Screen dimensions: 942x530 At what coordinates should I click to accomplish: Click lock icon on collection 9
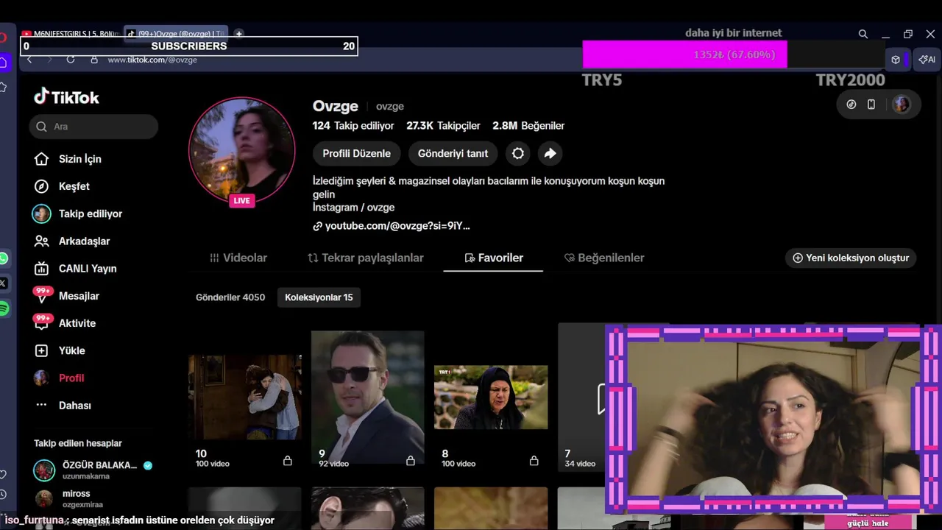411,460
